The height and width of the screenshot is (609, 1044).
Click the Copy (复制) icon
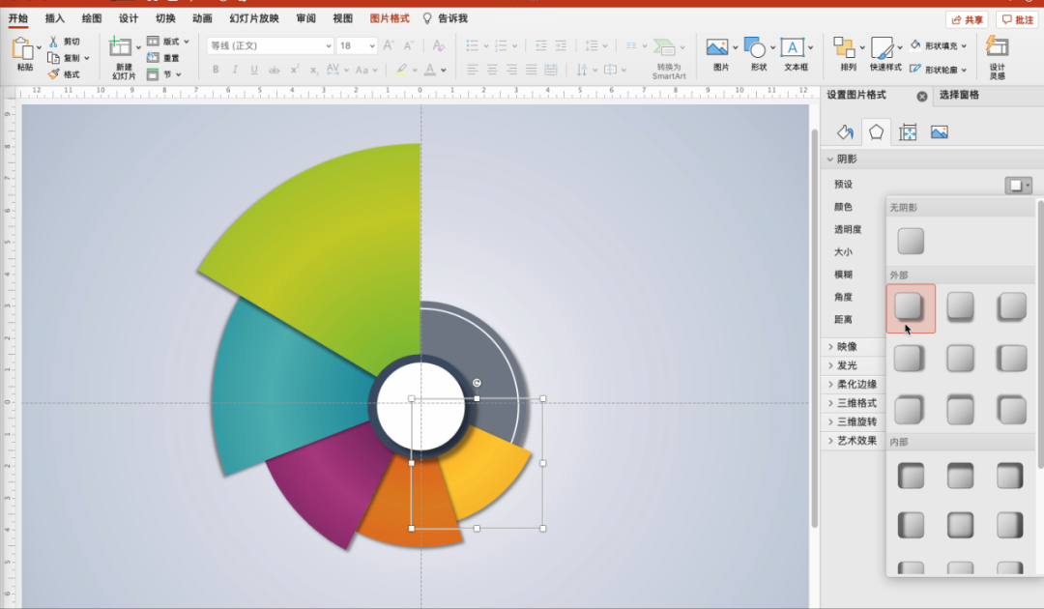(x=54, y=58)
